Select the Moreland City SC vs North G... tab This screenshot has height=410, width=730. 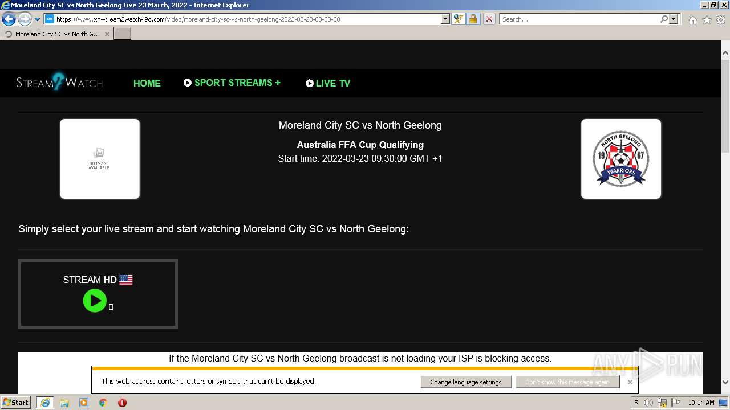pos(57,34)
